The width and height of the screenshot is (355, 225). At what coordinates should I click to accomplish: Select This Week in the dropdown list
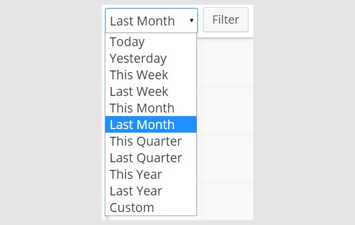[x=151, y=75]
